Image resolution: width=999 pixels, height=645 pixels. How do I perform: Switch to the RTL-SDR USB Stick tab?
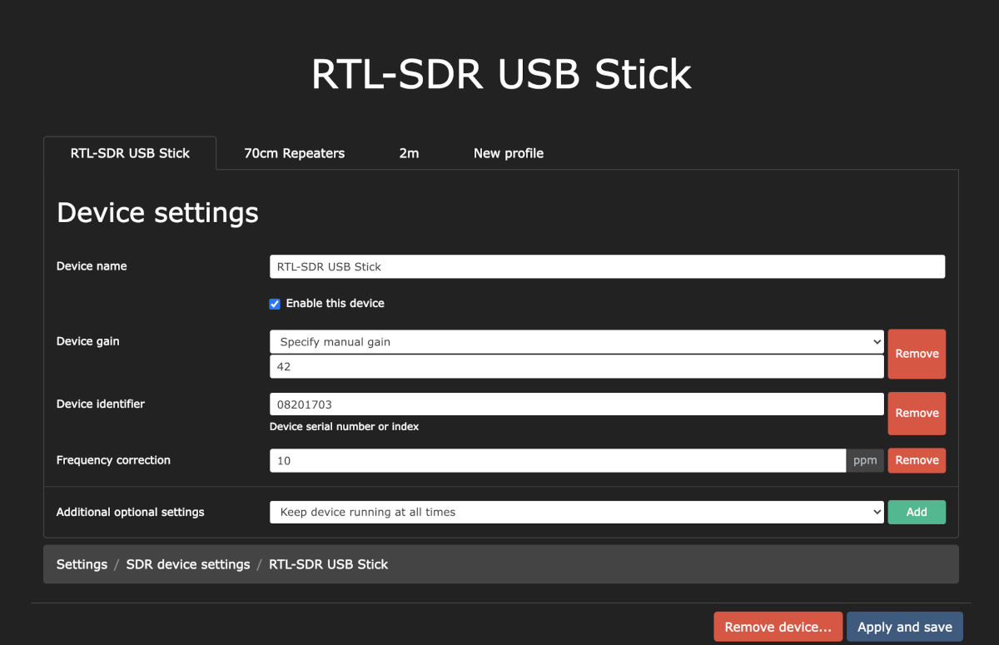[x=130, y=153]
